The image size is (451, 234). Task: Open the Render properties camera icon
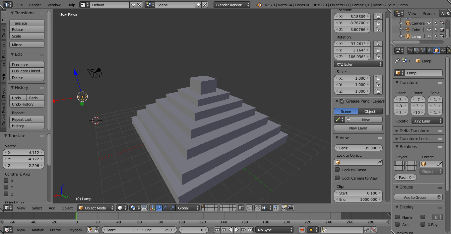410,50
